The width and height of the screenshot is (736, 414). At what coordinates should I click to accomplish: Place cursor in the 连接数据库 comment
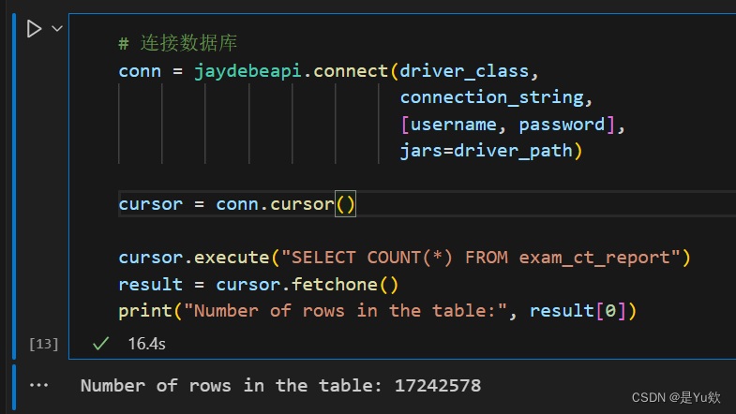click(192, 44)
